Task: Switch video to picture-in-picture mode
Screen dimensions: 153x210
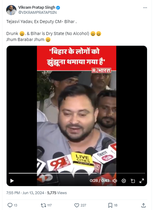Action: coord(133,181)
